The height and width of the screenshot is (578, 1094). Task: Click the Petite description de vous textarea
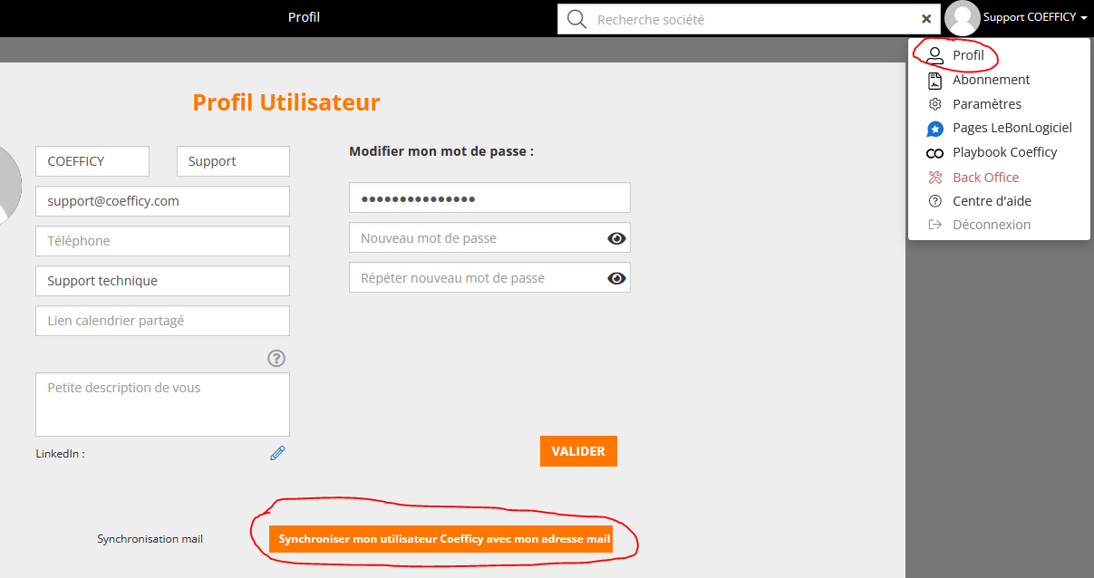162,404
